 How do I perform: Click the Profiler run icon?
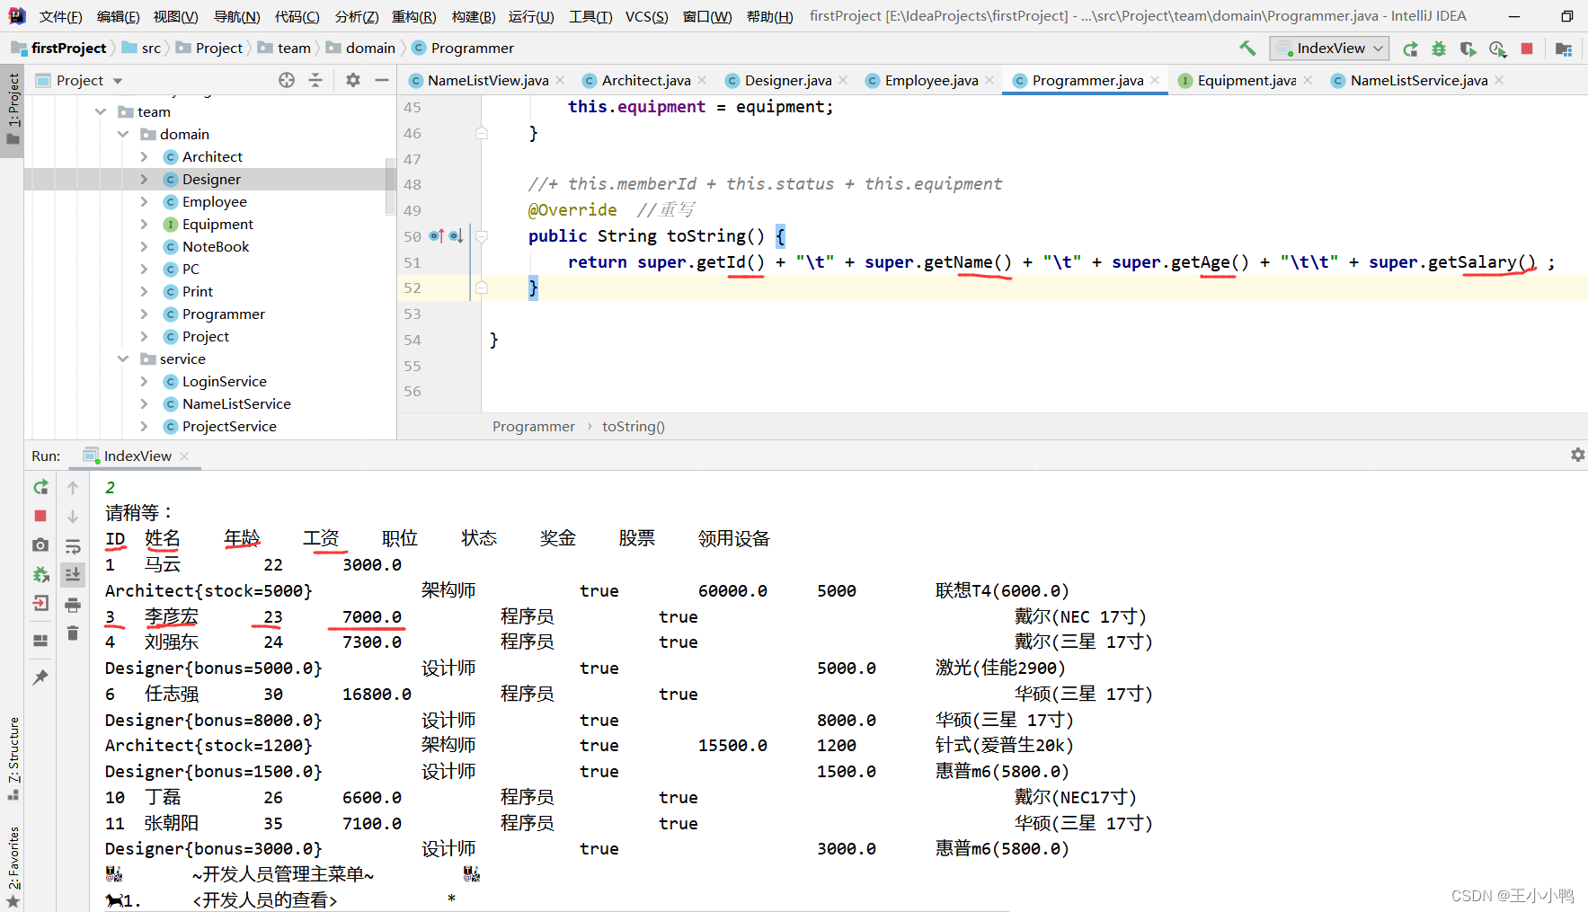1497,49
